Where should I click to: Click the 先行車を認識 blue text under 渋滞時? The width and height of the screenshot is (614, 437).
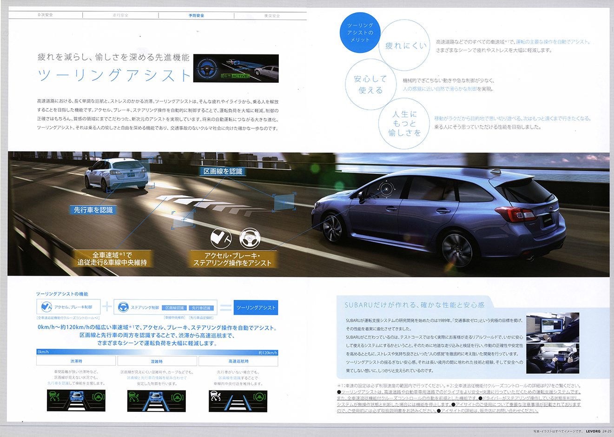[58, 384]
